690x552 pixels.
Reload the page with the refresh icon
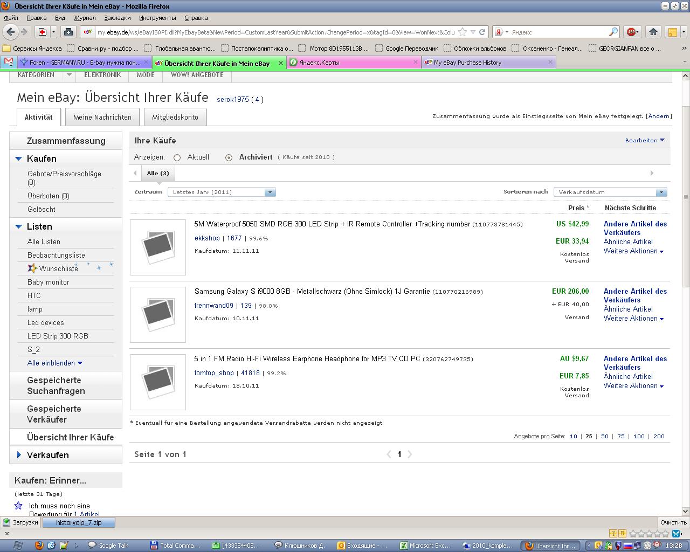[x=482, y=32]
